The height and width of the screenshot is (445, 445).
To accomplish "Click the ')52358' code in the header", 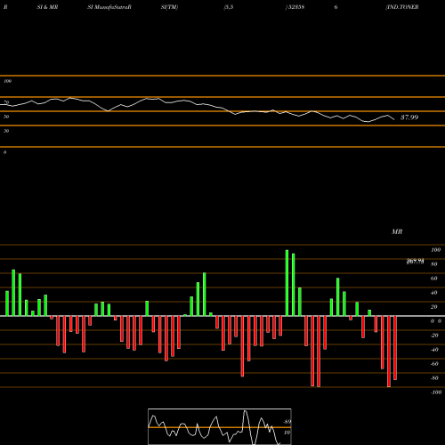I will 295,7.
